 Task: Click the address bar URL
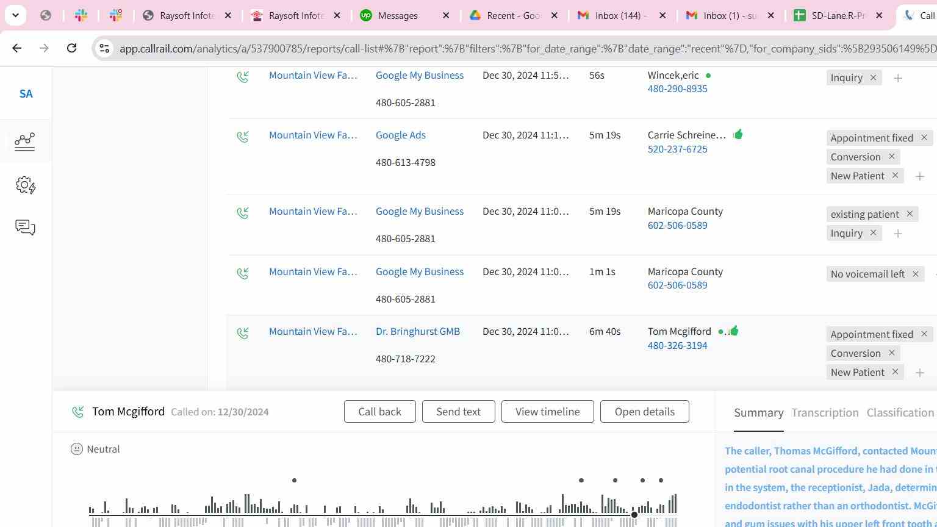coord(527,48)
